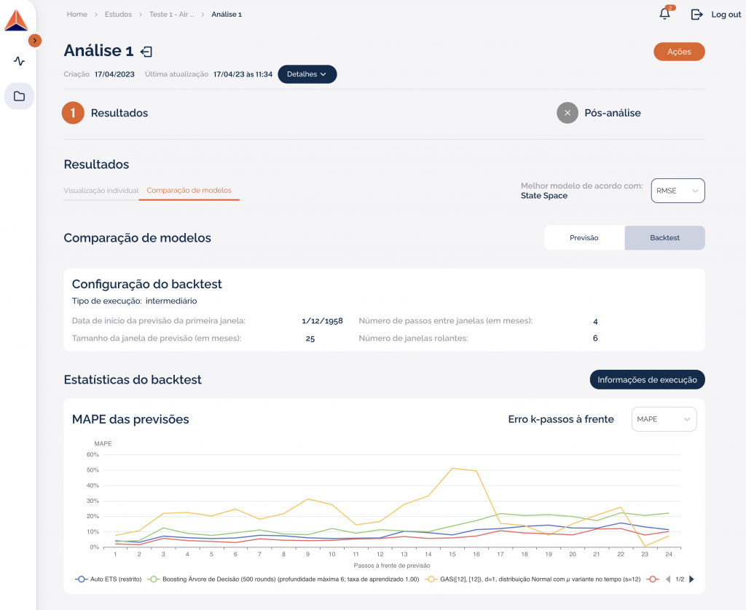This screenshot has height=610, width=746.
Task: Open the Teste 1 - Air breadcrumb
Action: (172, 15)
